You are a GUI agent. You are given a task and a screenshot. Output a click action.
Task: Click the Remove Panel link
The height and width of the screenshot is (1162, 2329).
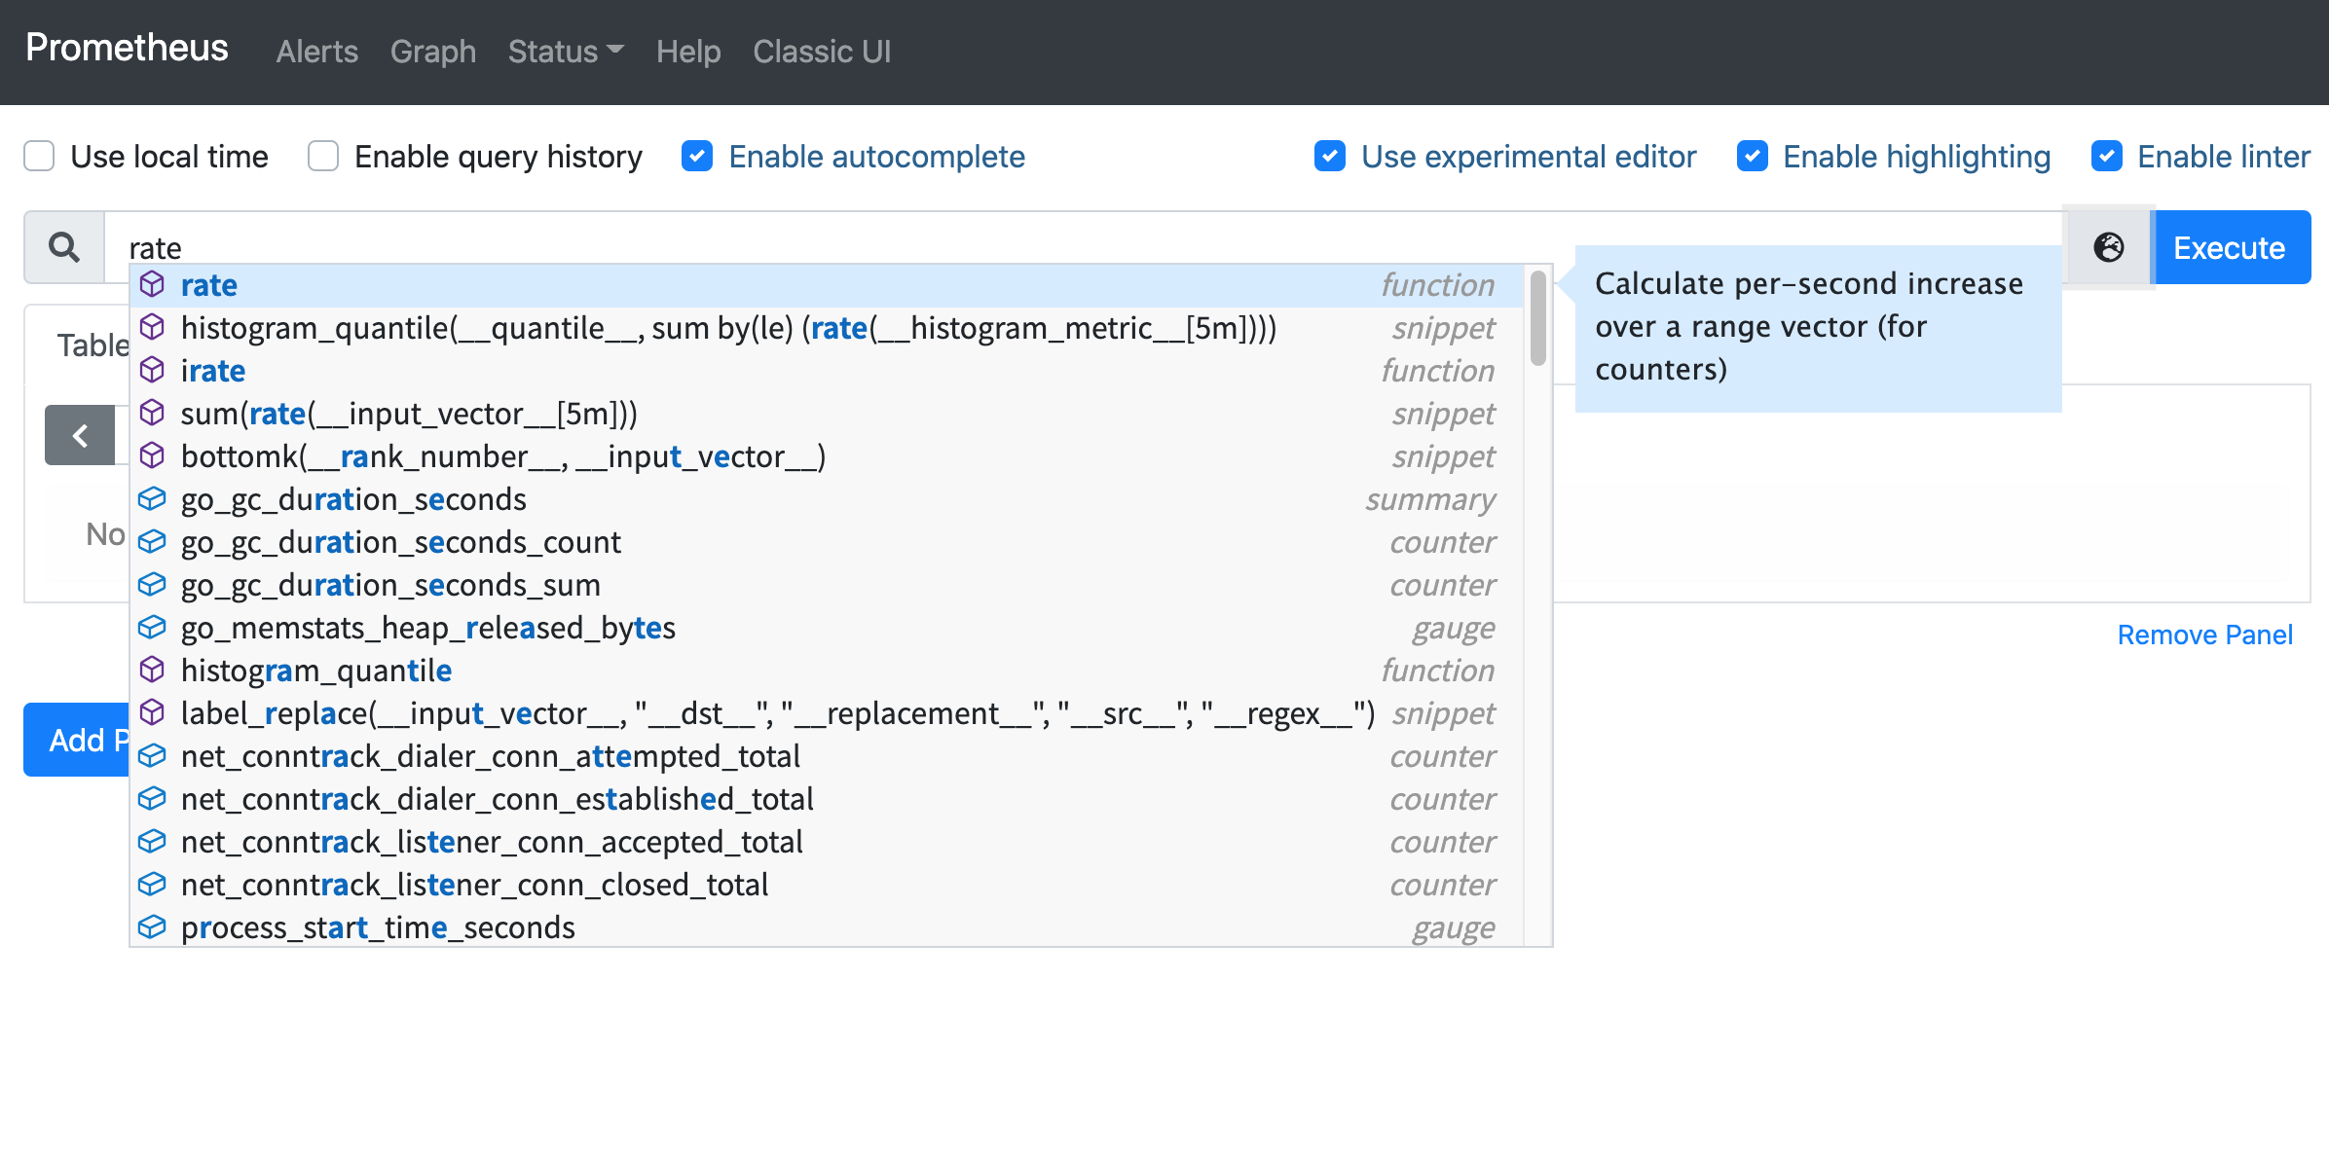[x=2213, y=635]
